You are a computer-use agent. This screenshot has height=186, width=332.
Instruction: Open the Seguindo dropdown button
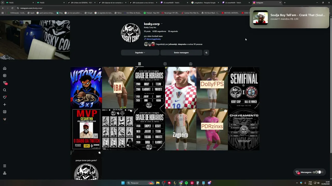point(140,53)
